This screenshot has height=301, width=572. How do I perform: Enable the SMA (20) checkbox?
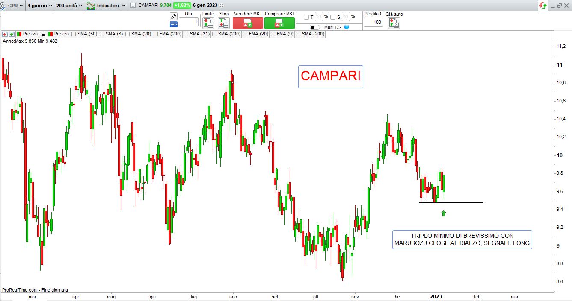click(x=127, y=34)
